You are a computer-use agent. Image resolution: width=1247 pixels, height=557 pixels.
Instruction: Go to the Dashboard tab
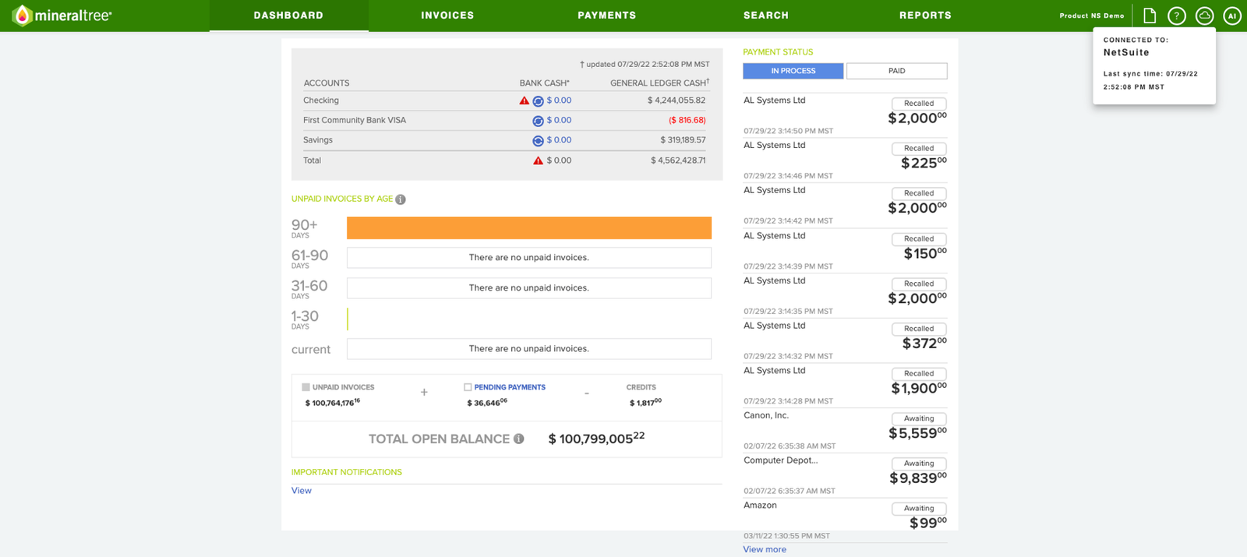point(288,16)
